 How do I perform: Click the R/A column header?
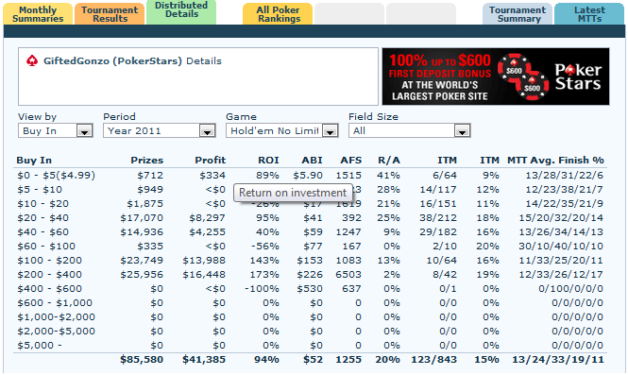click(x=389, y=161)
